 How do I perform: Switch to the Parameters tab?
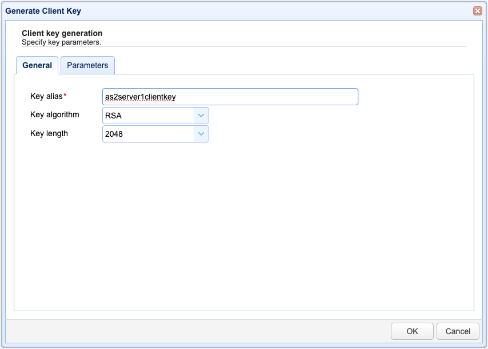point(87,65)
